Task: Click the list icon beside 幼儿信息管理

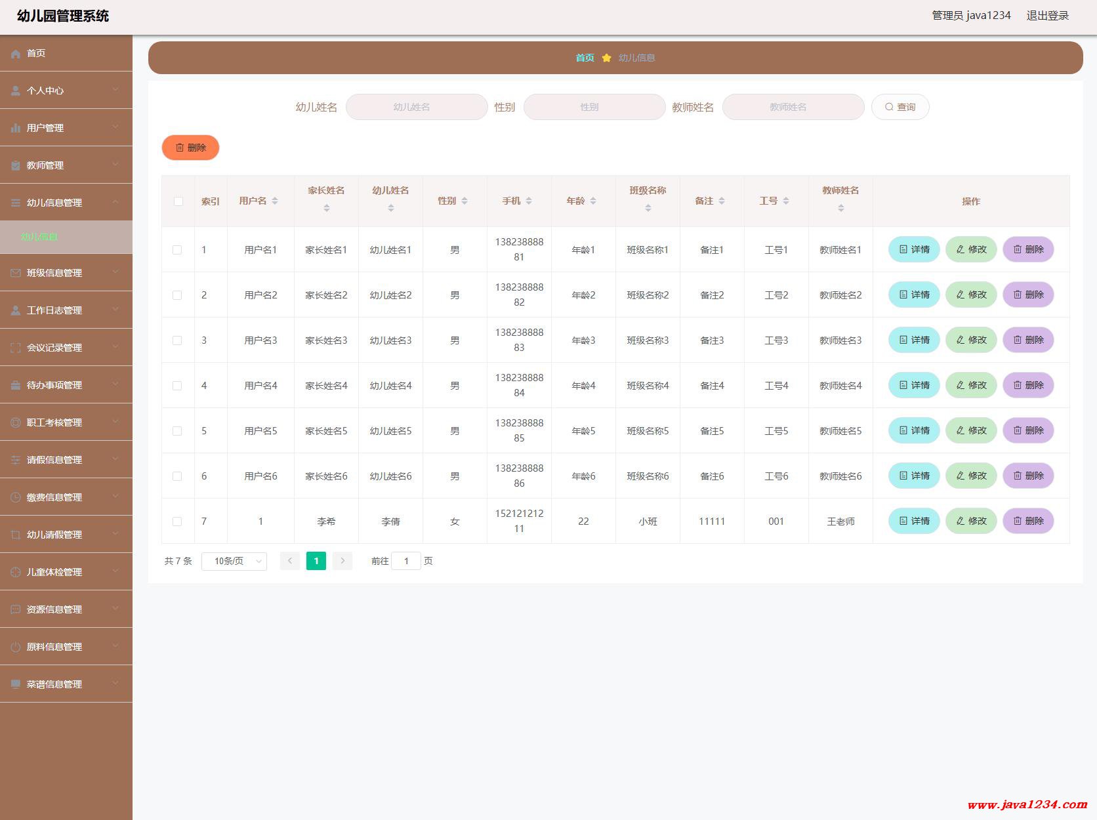Action: [x=16, y=203]
